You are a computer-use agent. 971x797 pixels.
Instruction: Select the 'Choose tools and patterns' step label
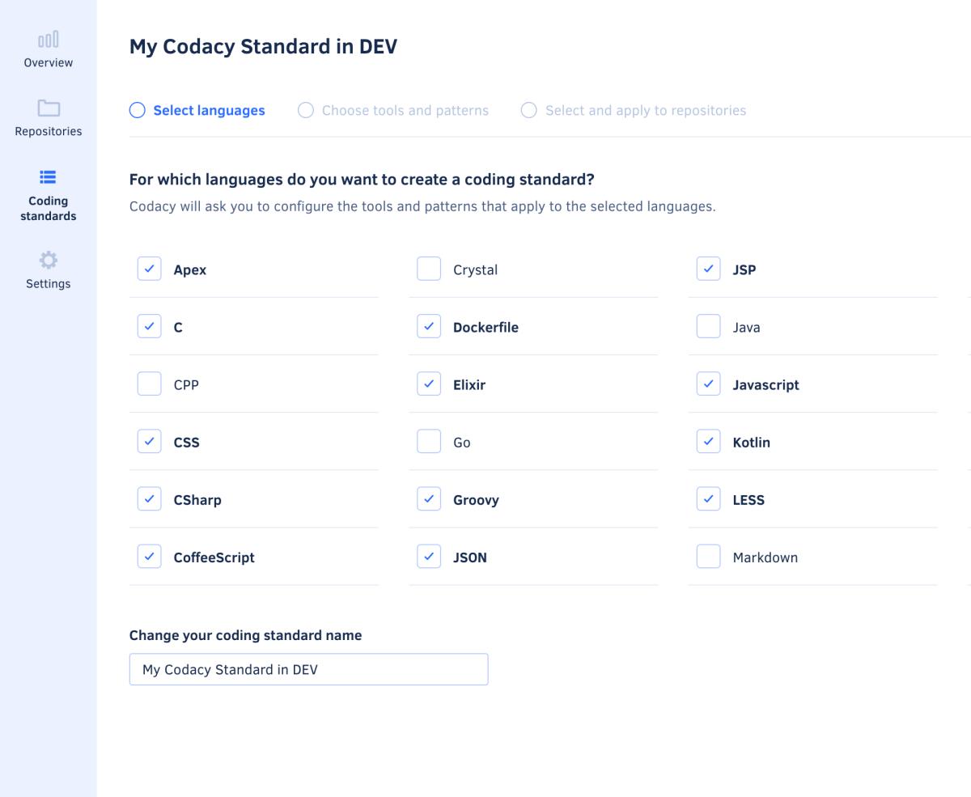point(405,109)
